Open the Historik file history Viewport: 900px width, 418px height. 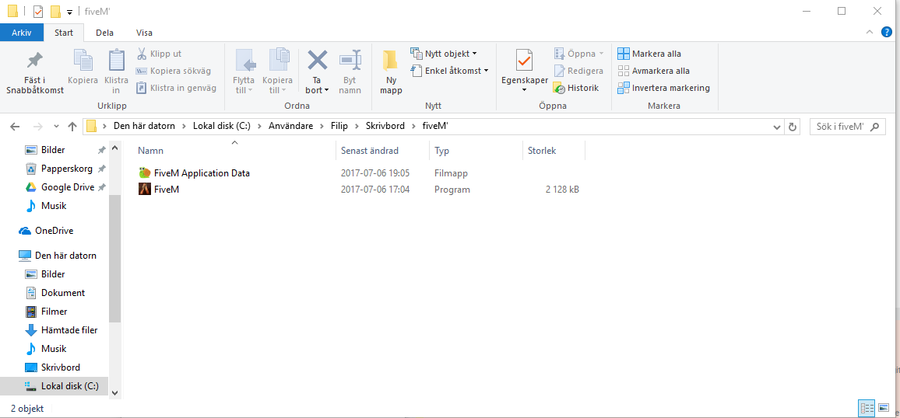[575, 88]
